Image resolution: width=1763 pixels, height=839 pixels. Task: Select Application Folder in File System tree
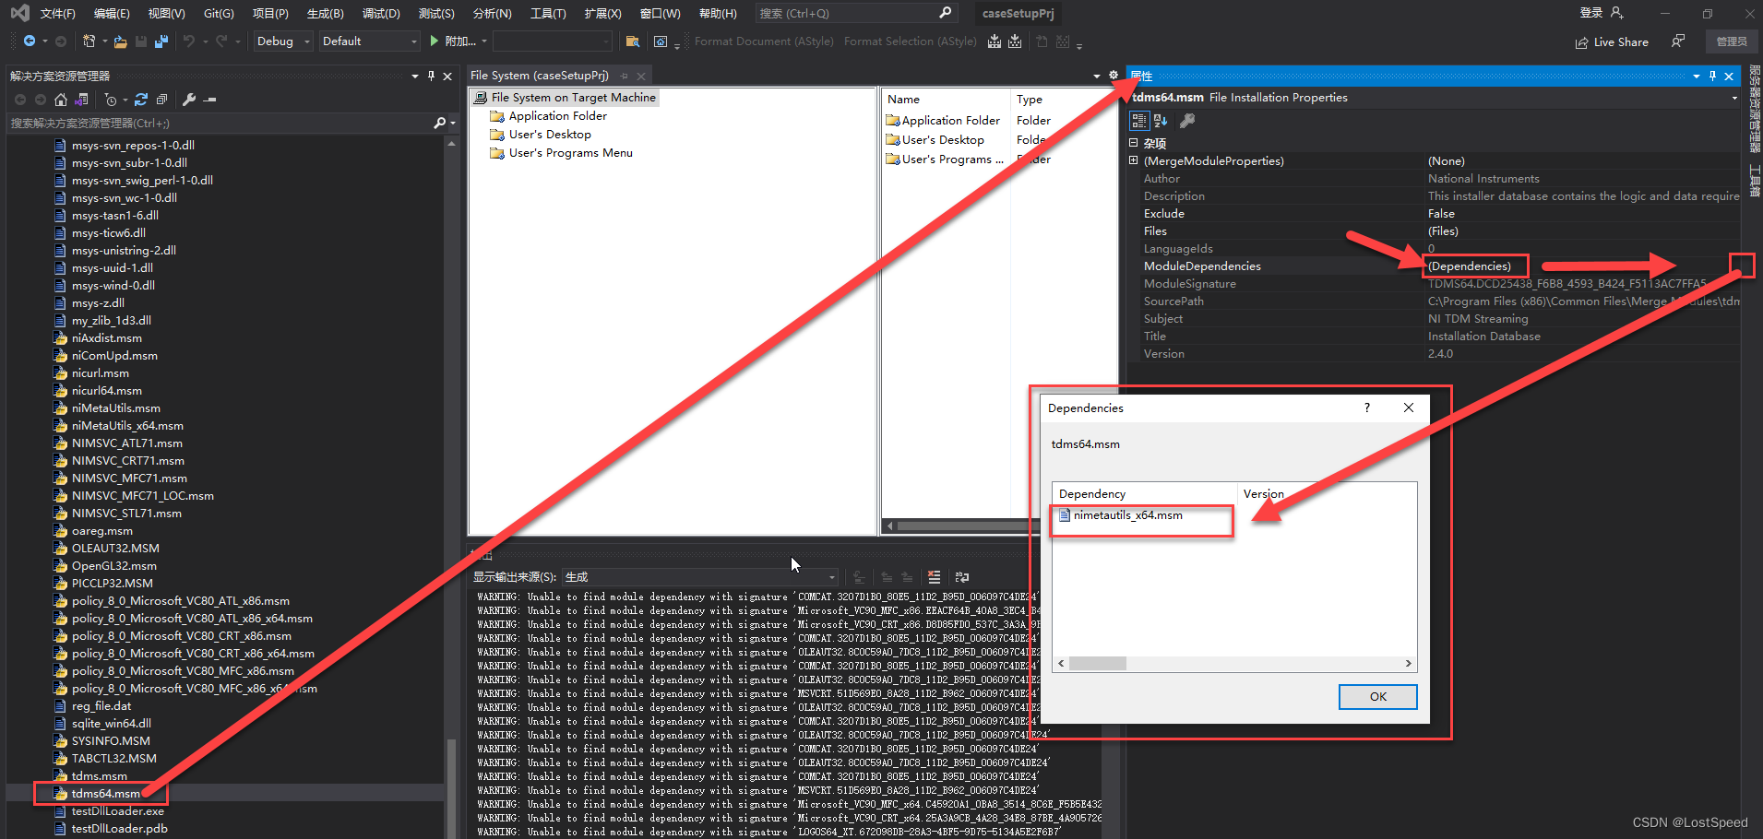557,116
